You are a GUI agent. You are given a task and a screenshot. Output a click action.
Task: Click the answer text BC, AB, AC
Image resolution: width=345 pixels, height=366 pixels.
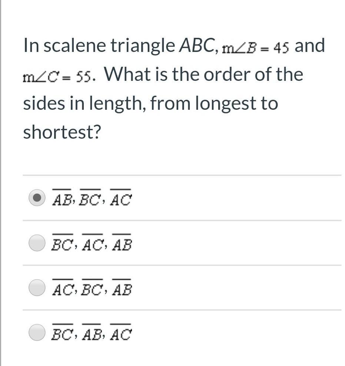[92, 334]
